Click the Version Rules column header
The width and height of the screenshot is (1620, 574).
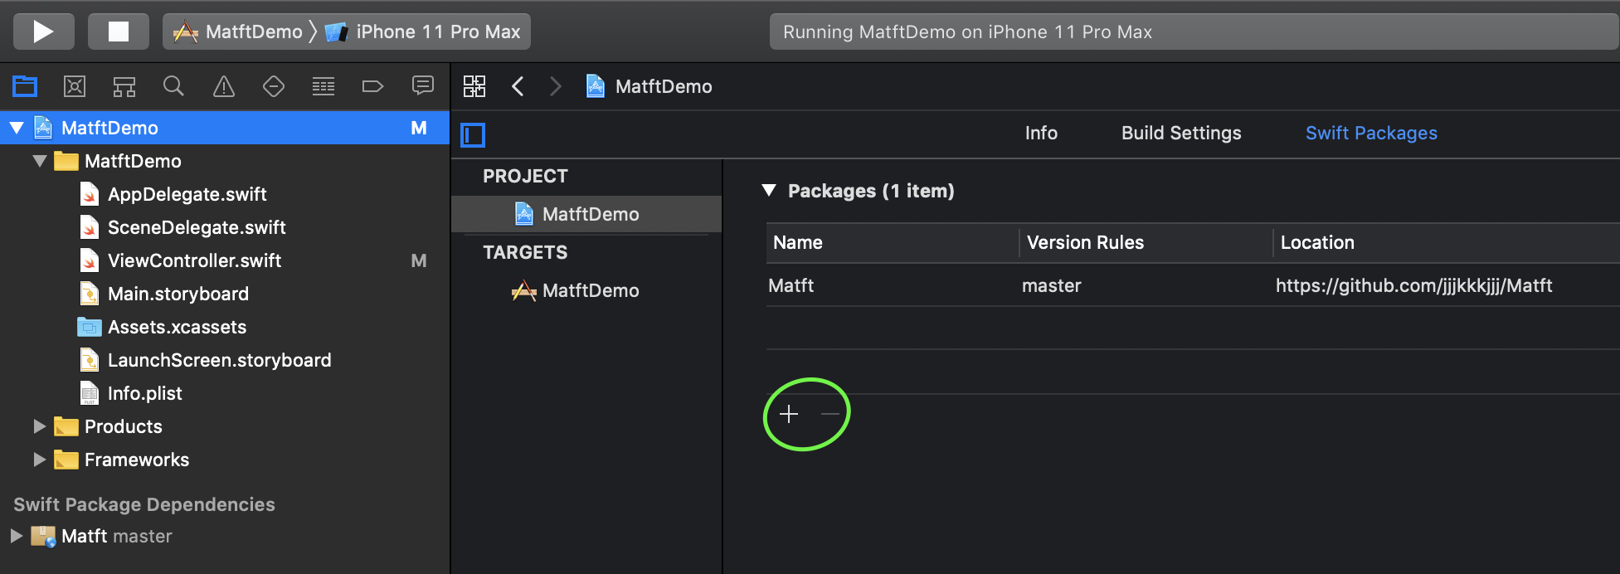[x=1146, y=243]
